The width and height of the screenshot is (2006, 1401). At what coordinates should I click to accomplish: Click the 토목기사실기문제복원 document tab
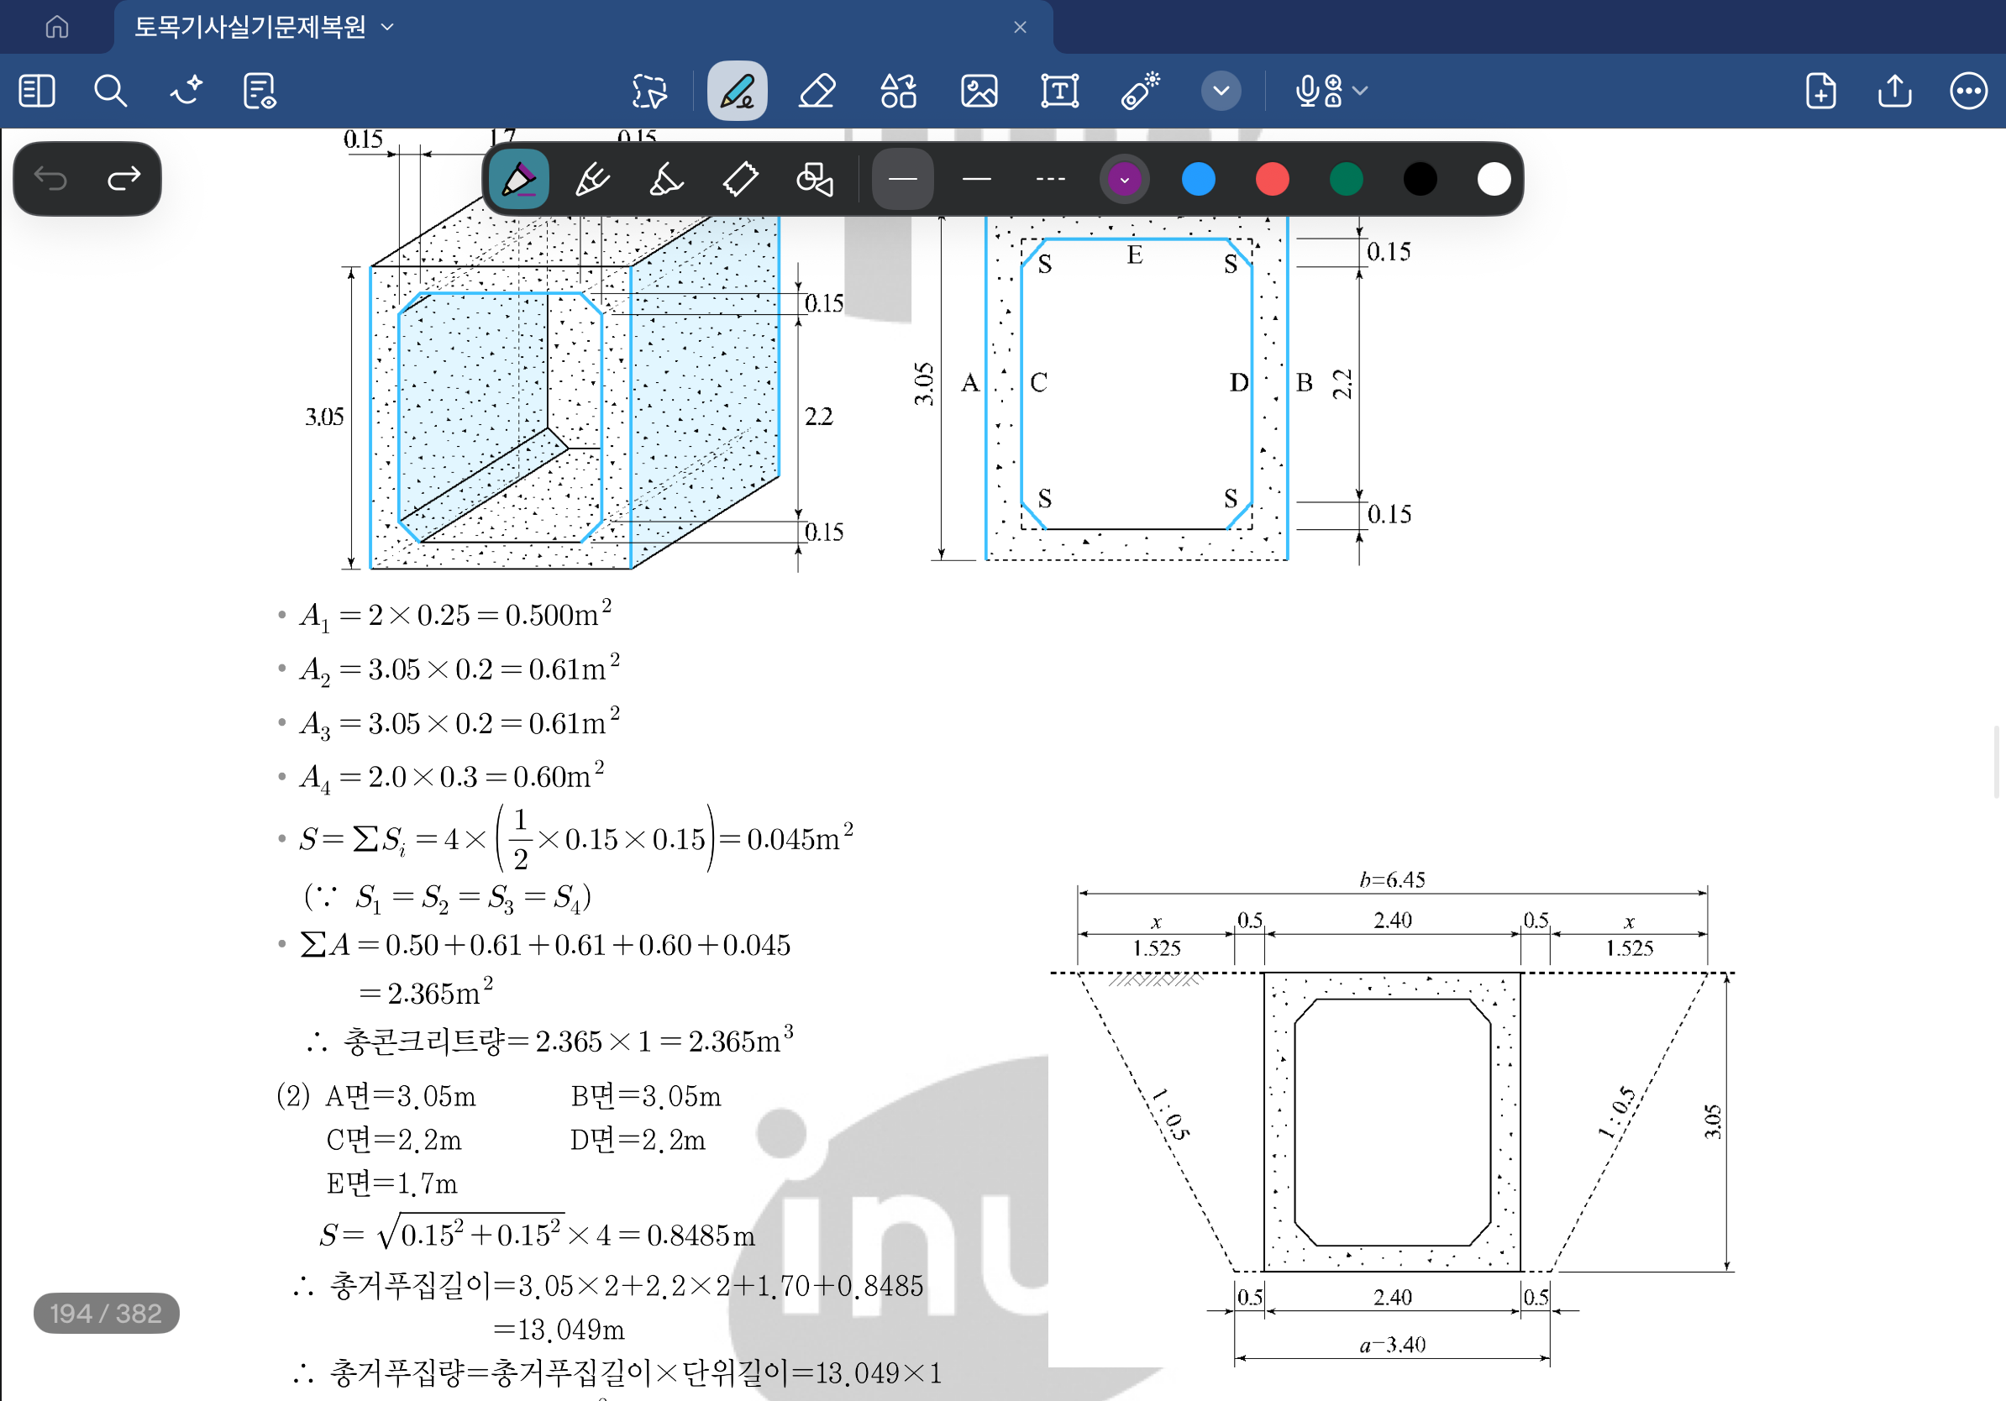pos(249,27)
